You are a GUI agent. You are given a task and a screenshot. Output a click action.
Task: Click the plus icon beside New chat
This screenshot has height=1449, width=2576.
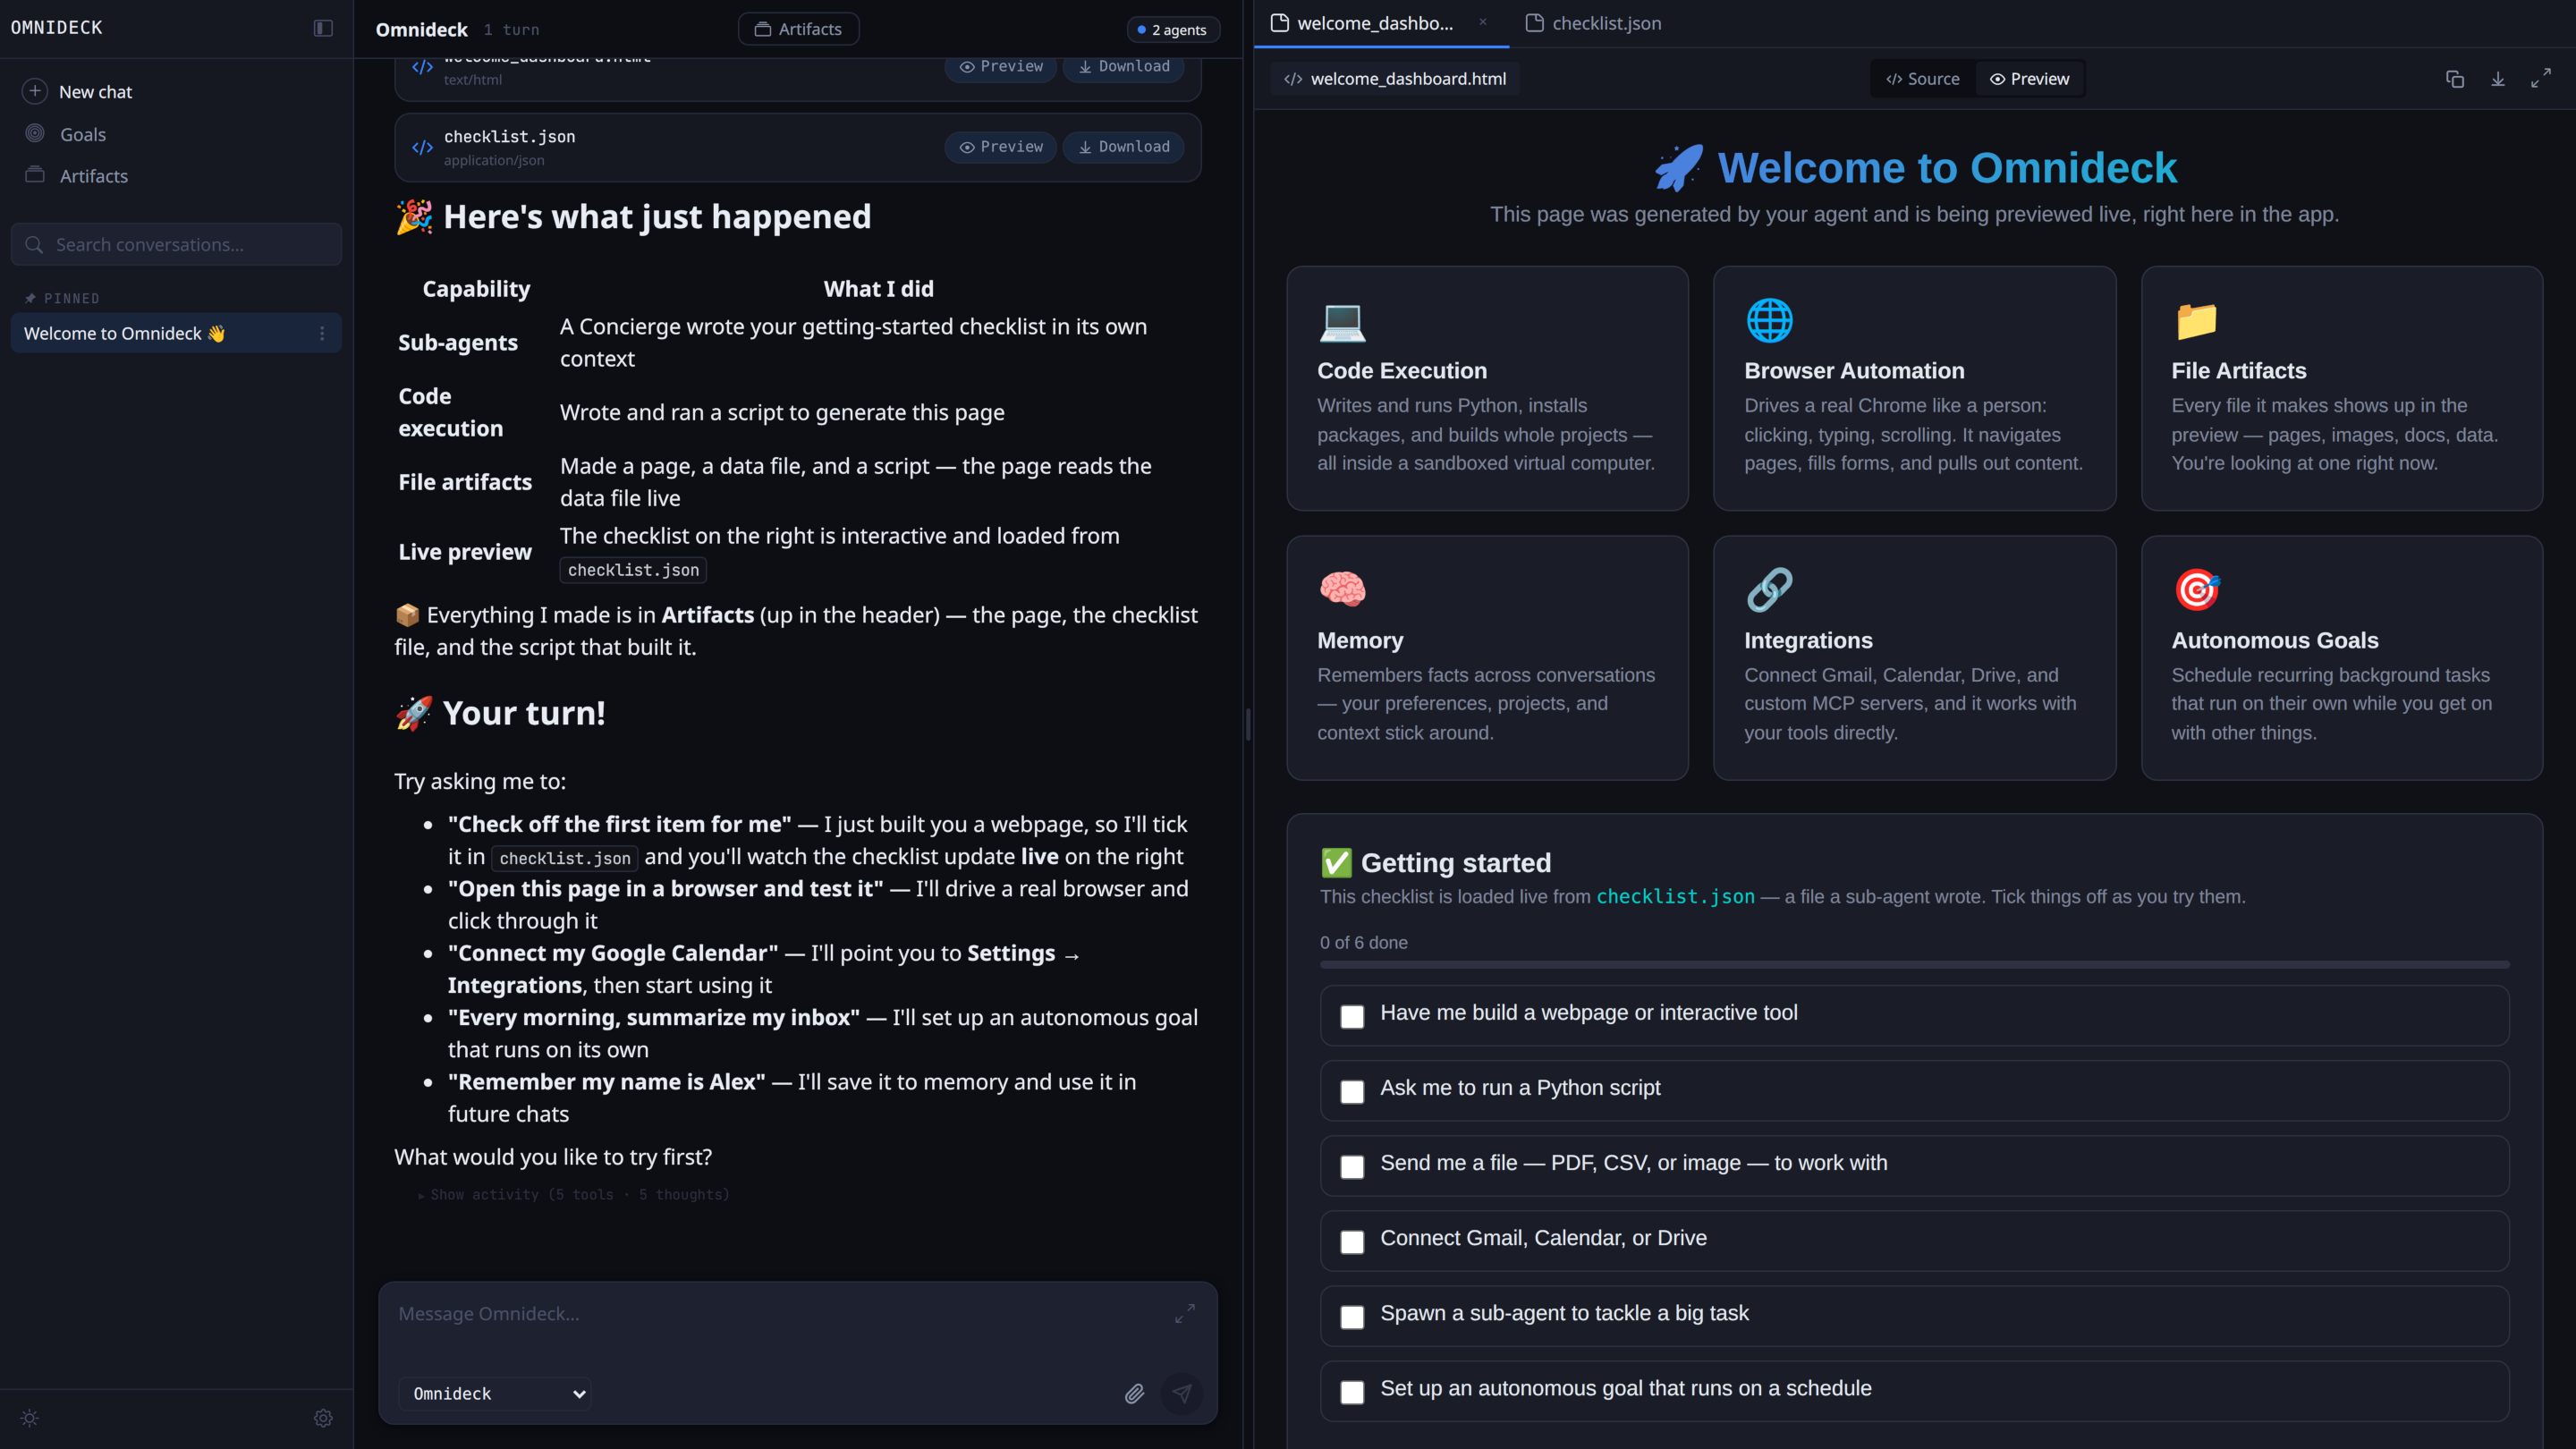[x=35, y=91]
